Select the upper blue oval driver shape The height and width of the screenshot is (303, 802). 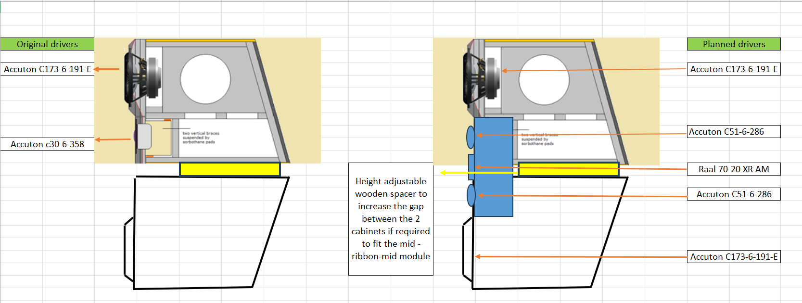click(x=471, y=137)
